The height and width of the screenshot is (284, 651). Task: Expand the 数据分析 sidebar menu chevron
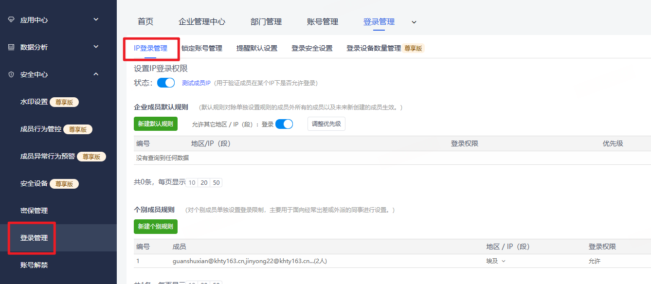coord(96,47)
